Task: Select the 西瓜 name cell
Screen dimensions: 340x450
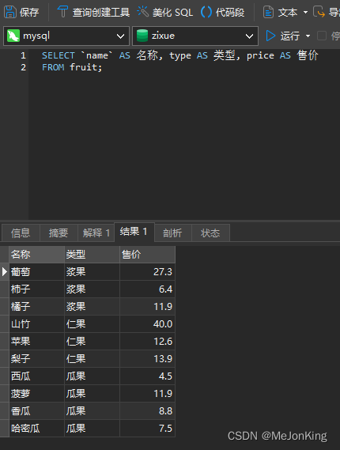Action: [36, 376]
